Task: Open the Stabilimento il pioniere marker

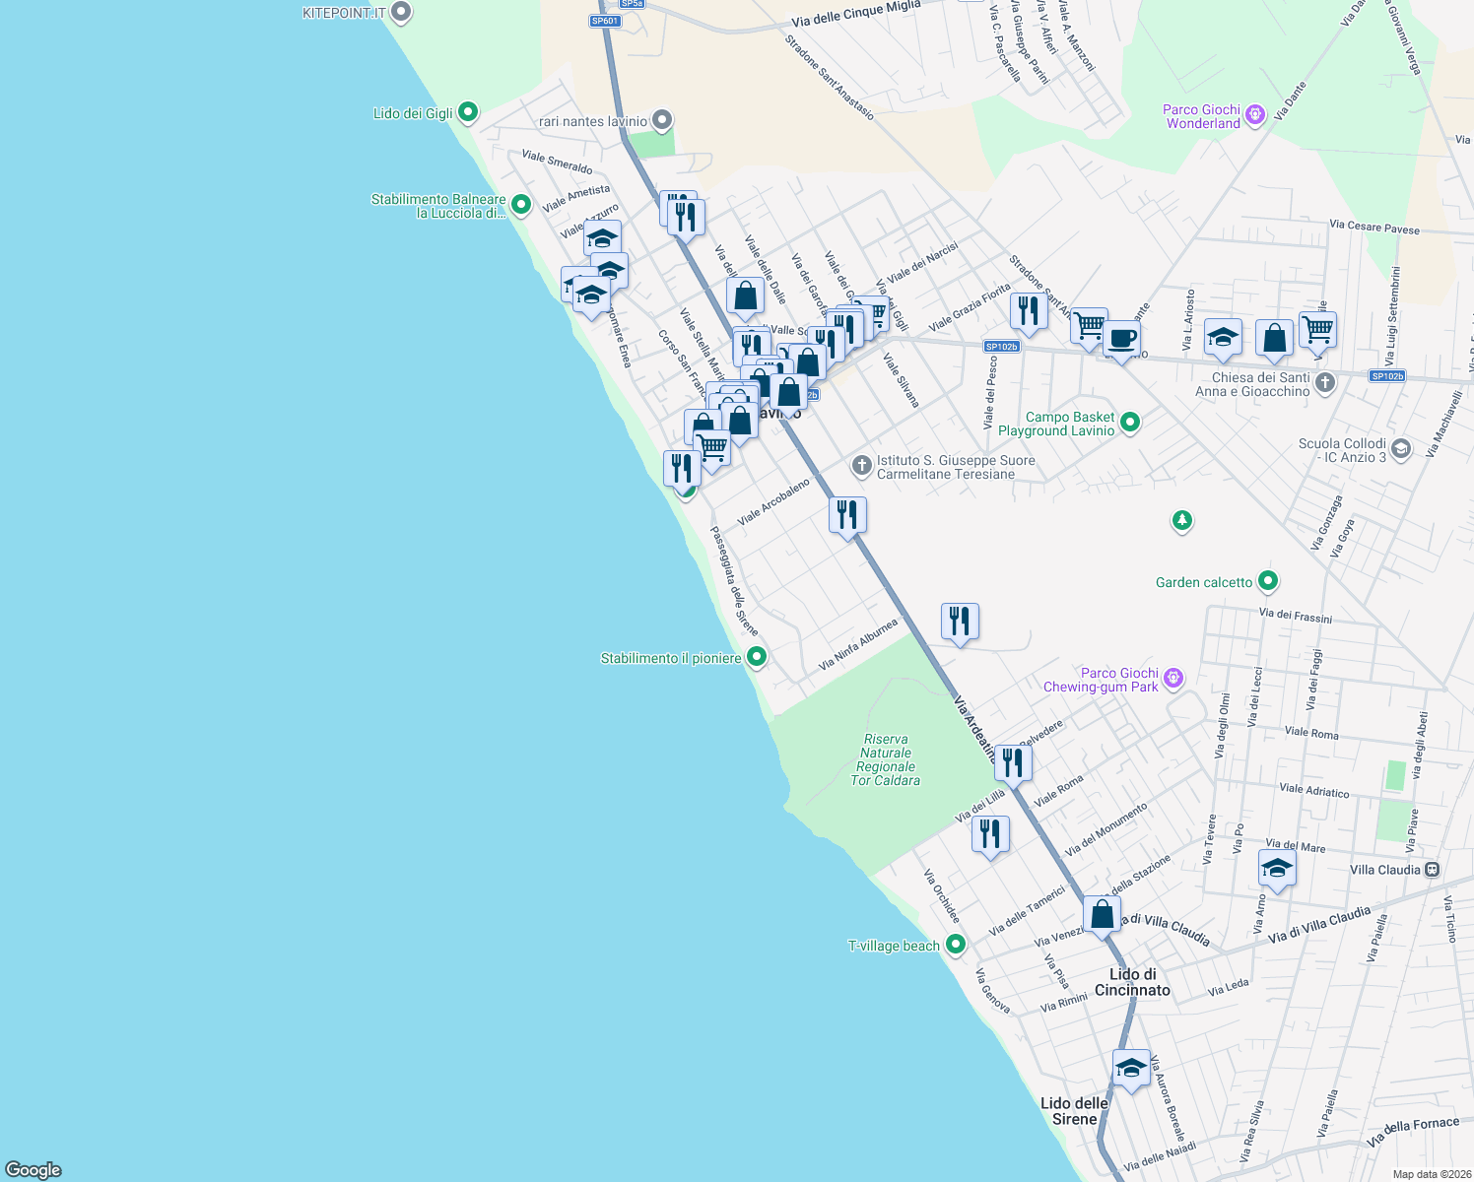Action: coord(756,657)
